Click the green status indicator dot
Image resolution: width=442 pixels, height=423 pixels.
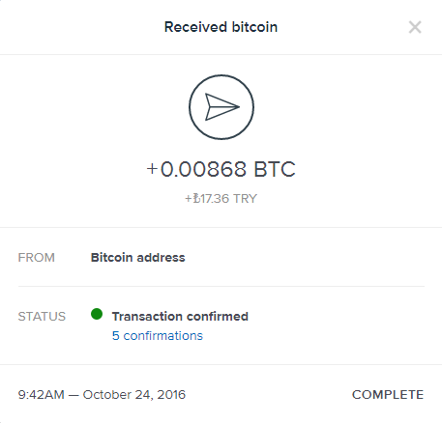tap(97, 314)
